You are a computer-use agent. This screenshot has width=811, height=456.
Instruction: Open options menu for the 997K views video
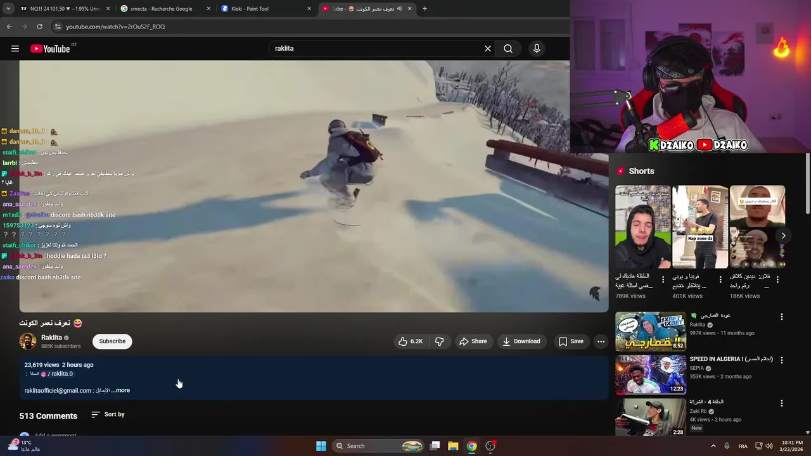781,317
